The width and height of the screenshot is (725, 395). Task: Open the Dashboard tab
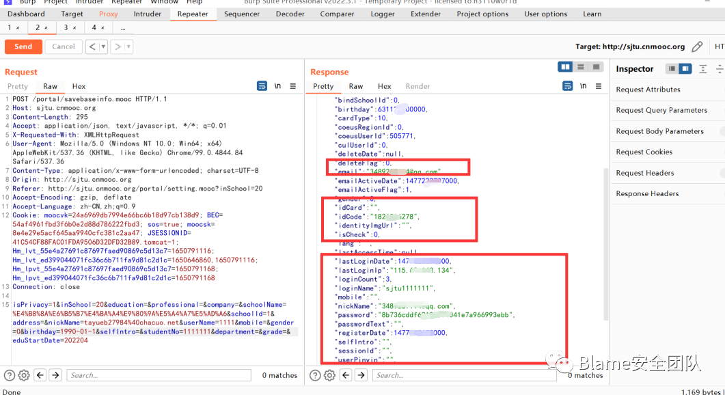(x=27, y=14)
